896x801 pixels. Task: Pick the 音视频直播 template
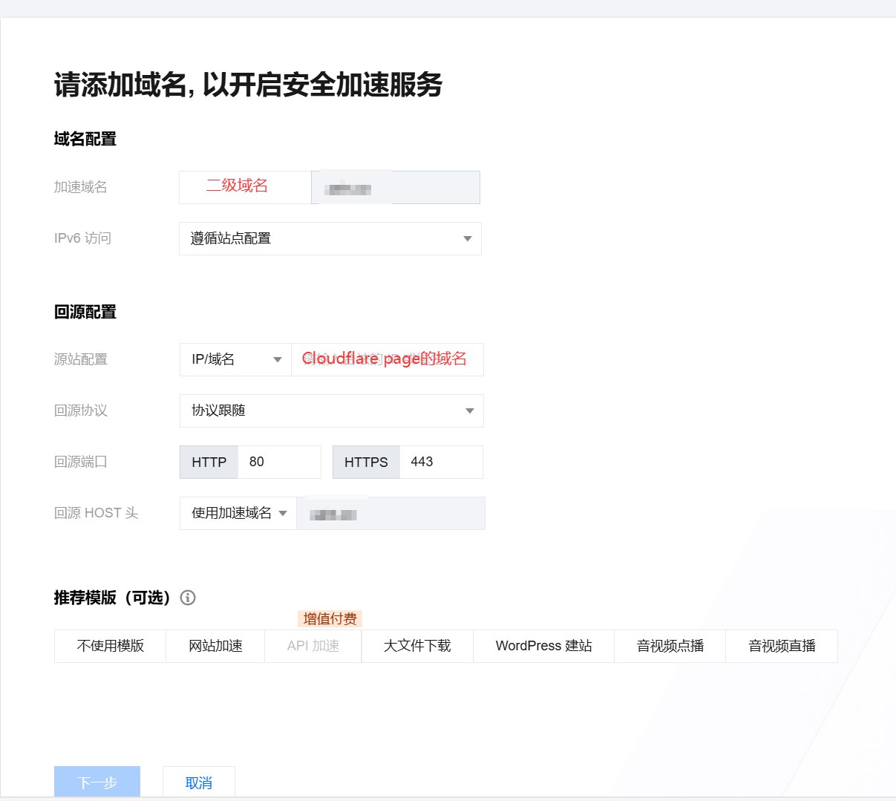coord(782,646)
